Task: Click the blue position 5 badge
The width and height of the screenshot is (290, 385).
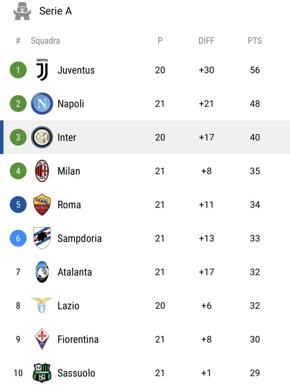Action: [x=18, y=205]
